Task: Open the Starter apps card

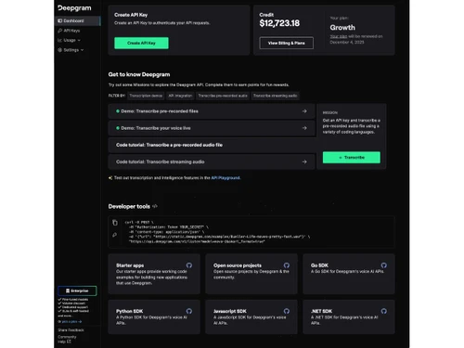Action: (x=154, y=274)
